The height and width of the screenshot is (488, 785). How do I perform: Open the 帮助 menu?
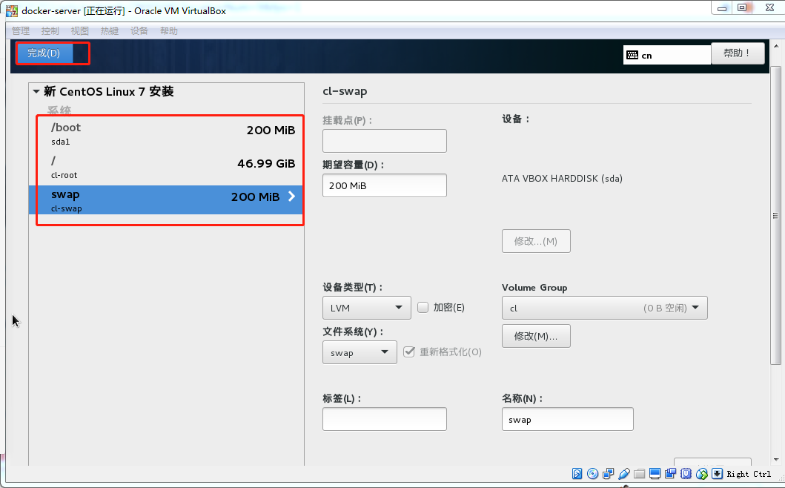(169, 31)
